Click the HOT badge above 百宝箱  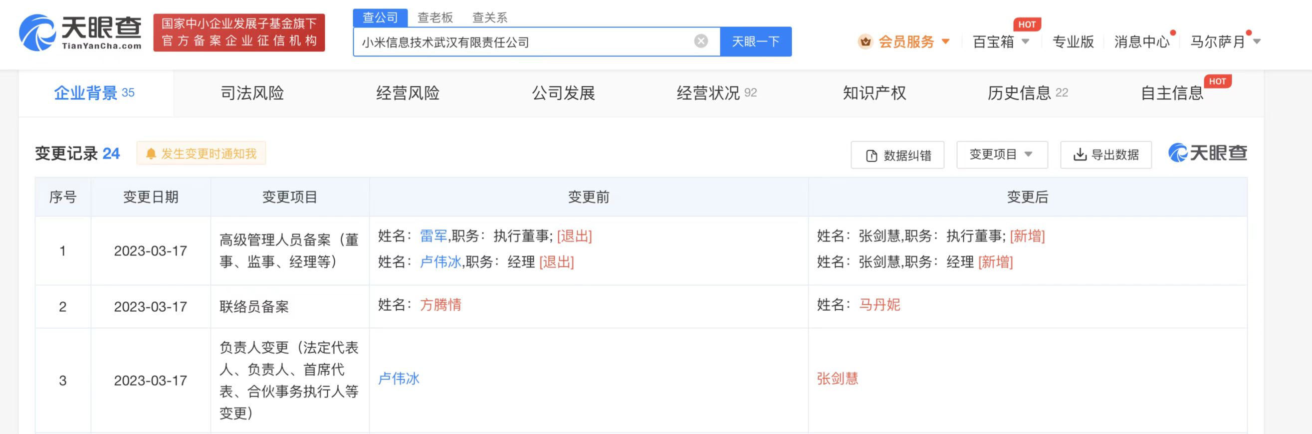tap(1027, 24)
